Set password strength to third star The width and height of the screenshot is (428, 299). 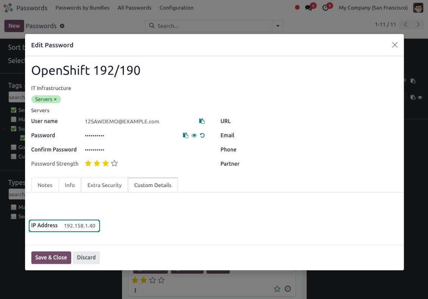pos(106,163)
